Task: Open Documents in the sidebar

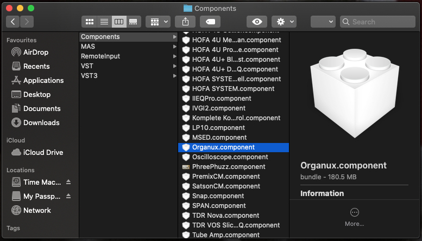Action: (36, 108)
